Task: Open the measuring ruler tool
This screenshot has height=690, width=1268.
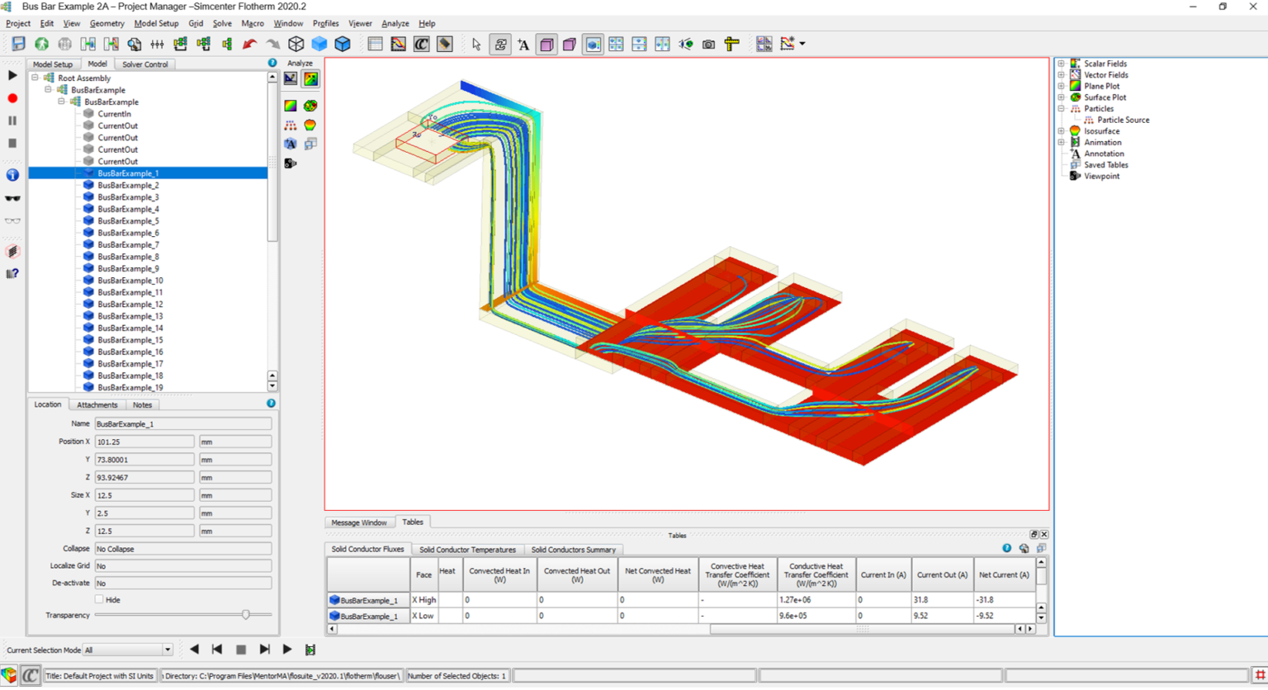Action: click(731, 44)
